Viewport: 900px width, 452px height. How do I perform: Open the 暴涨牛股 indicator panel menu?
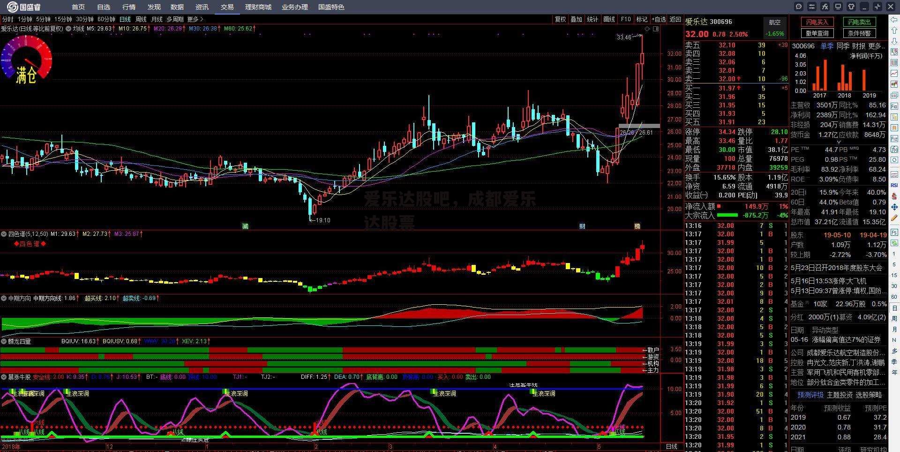coord(4,377)
